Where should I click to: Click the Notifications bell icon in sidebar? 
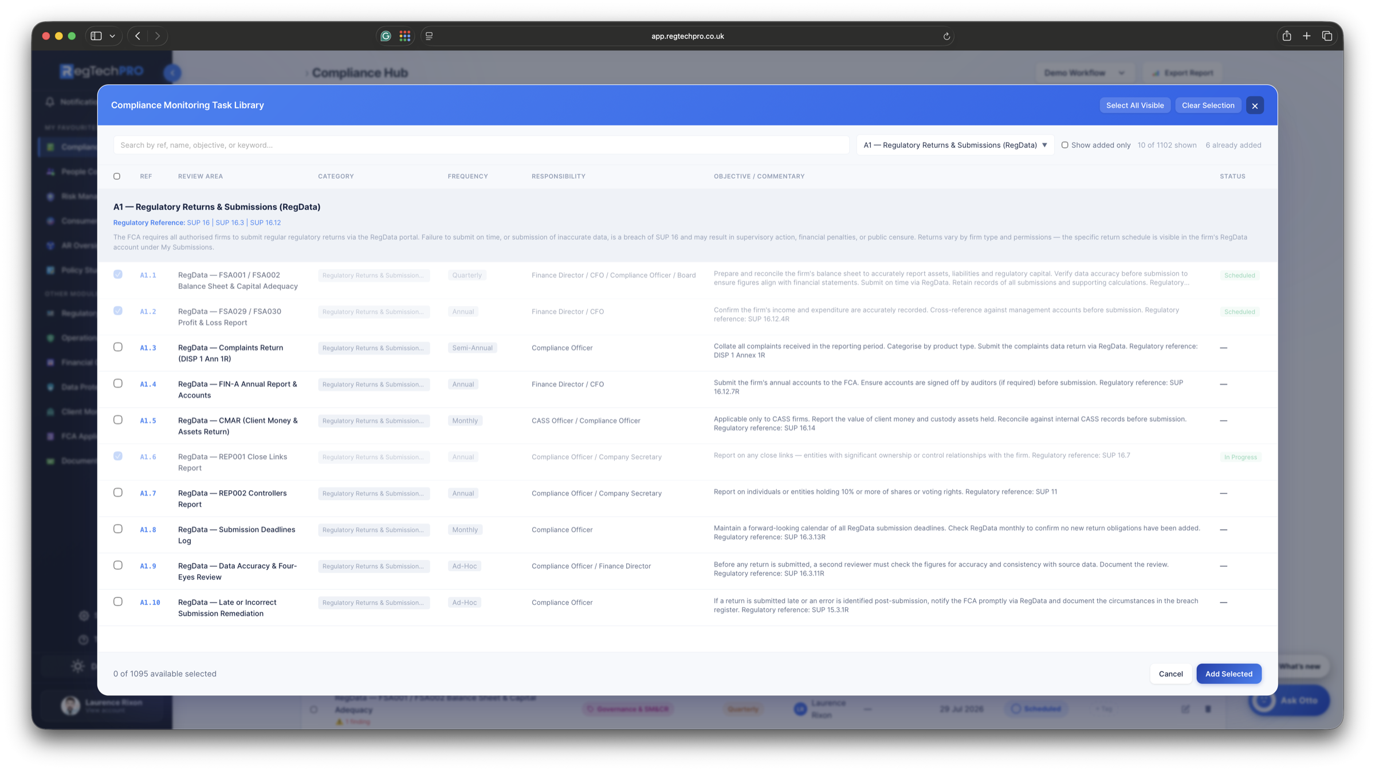(x=50, y=102)
